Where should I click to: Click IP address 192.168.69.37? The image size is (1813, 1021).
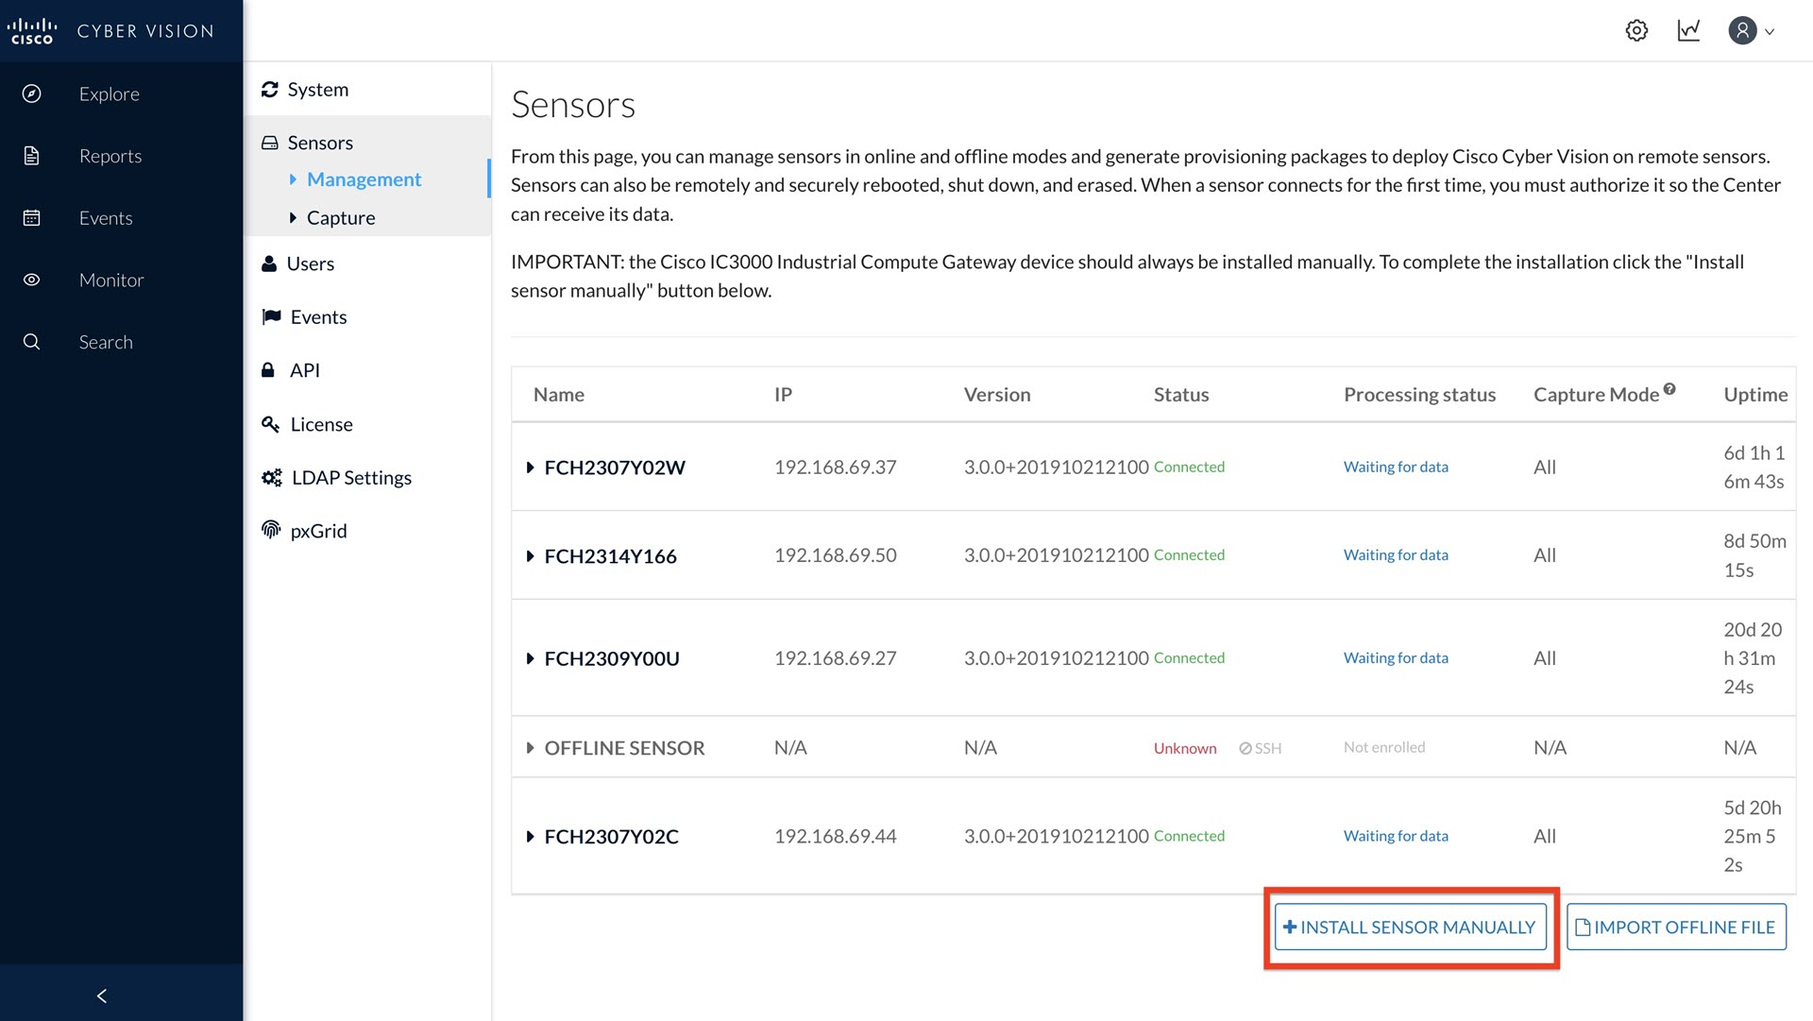[836, 468]
